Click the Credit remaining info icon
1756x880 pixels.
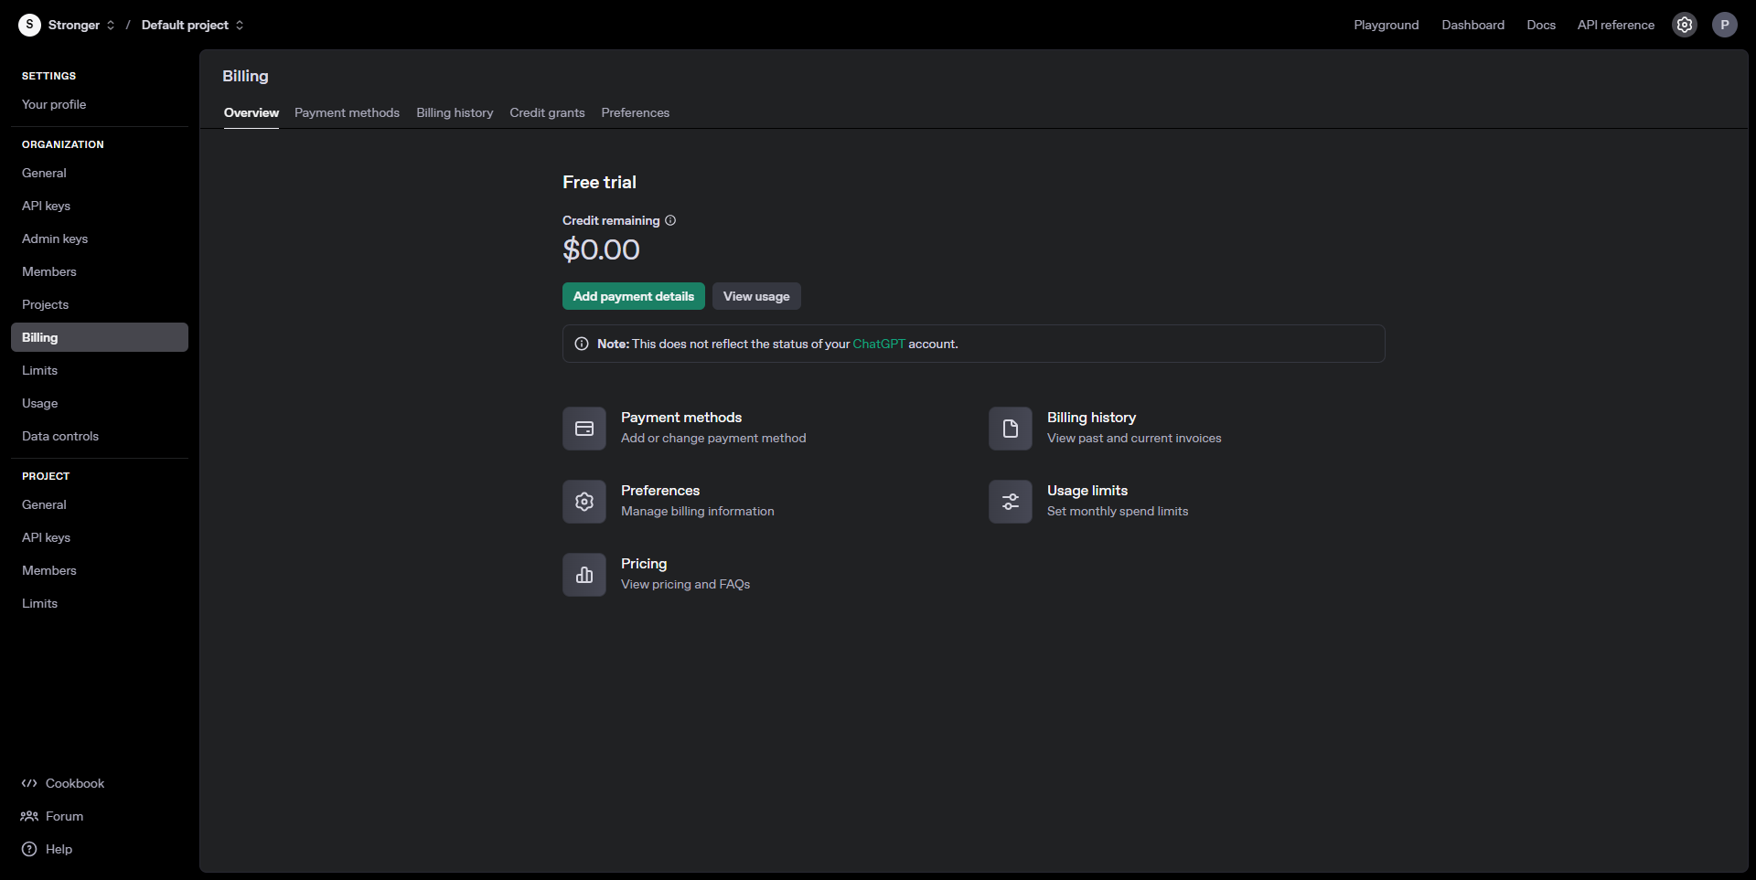(670, 220)
